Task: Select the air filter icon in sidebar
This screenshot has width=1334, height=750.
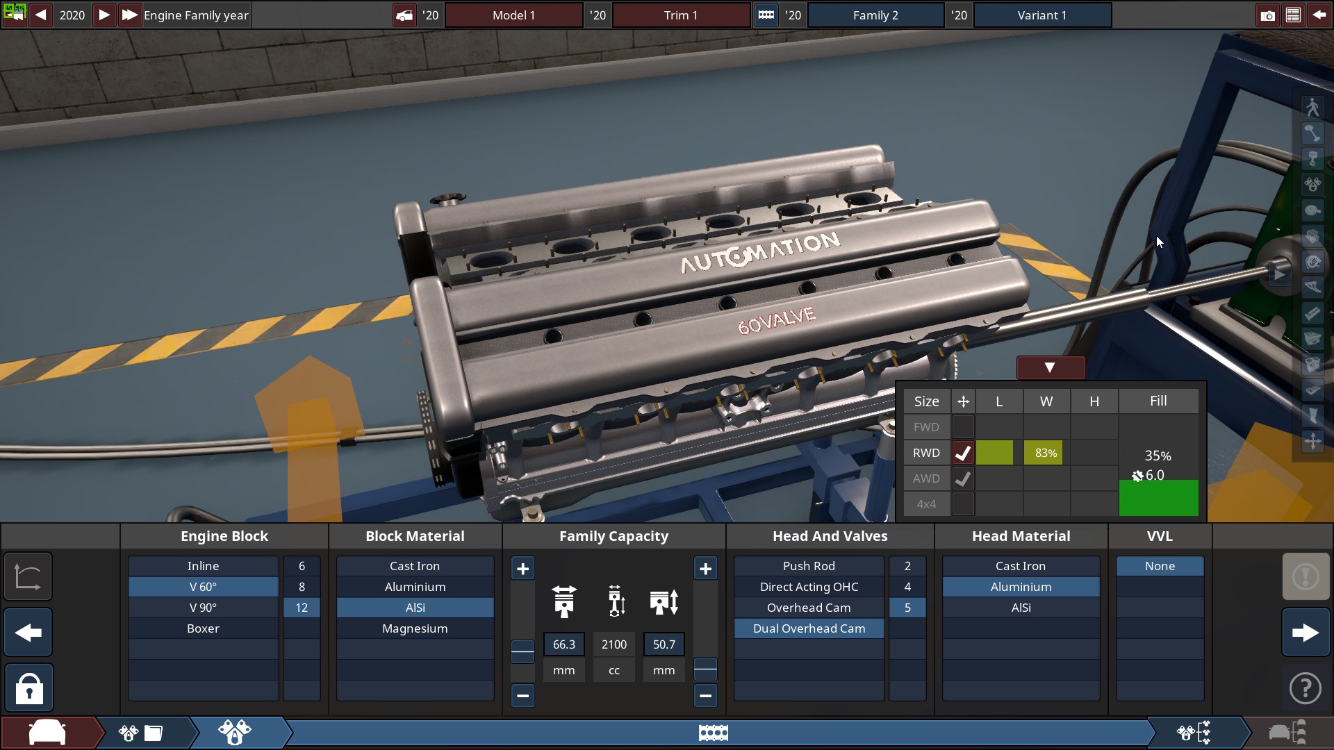Action: point(1312,210)
